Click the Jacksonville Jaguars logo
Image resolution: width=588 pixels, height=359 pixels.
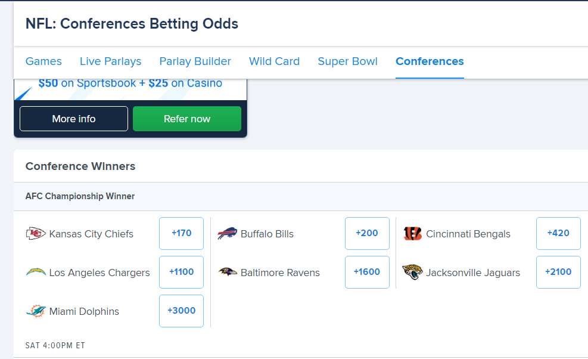pos(412,272)
